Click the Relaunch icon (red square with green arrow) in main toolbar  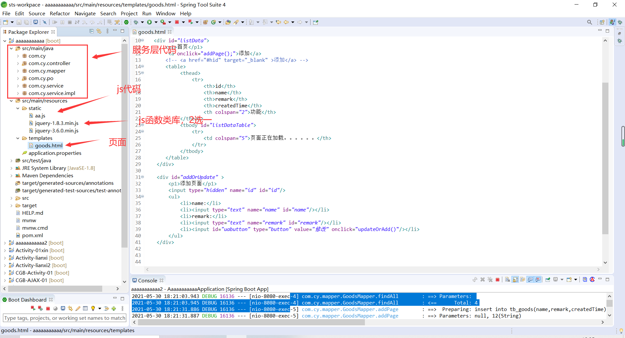click(x=191, y=22)
